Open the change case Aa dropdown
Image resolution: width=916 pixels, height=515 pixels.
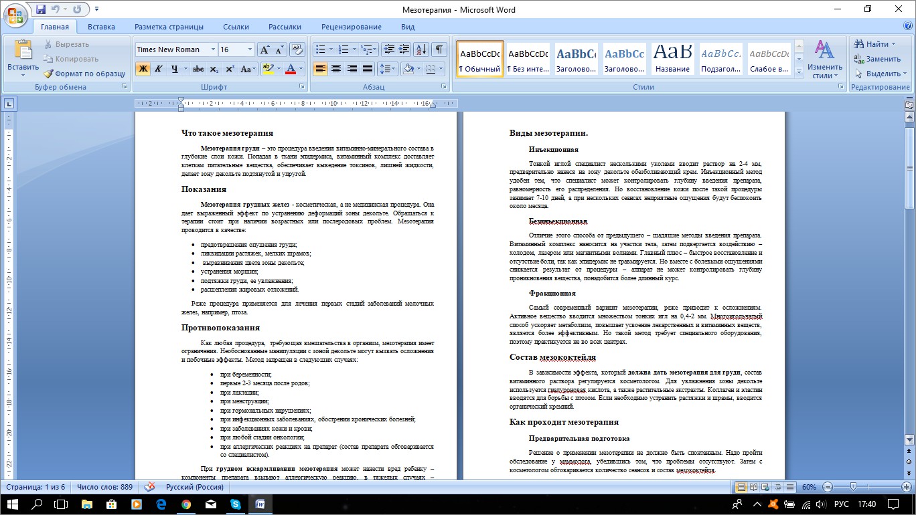248,68
